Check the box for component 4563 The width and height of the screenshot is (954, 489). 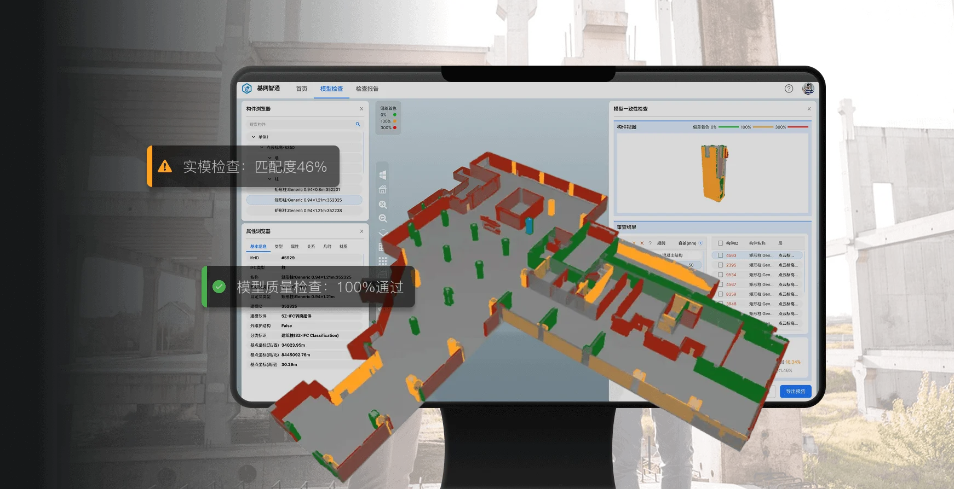click(720, 255)
